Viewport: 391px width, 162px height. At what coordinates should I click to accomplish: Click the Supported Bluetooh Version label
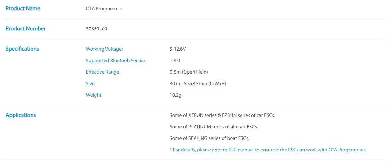point(116,61)
